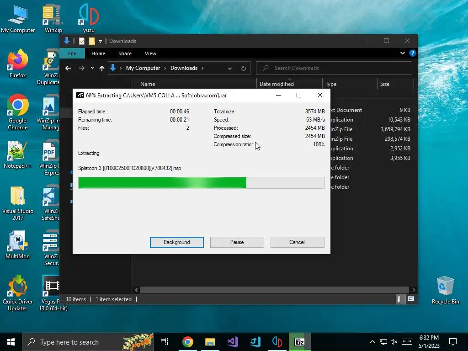Viewport: 468px width, 351px height.
Task: Open the touch keyboard tray icon
Action: (x=407, y=342)
